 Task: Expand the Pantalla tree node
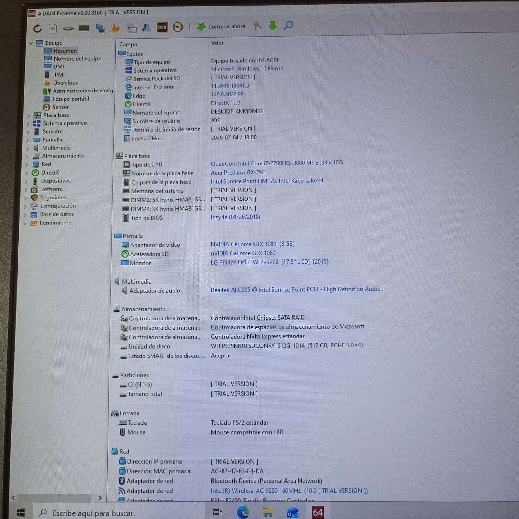tap(27, 140)
